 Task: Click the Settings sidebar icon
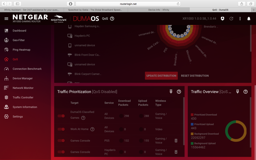(x=6, y=116)
